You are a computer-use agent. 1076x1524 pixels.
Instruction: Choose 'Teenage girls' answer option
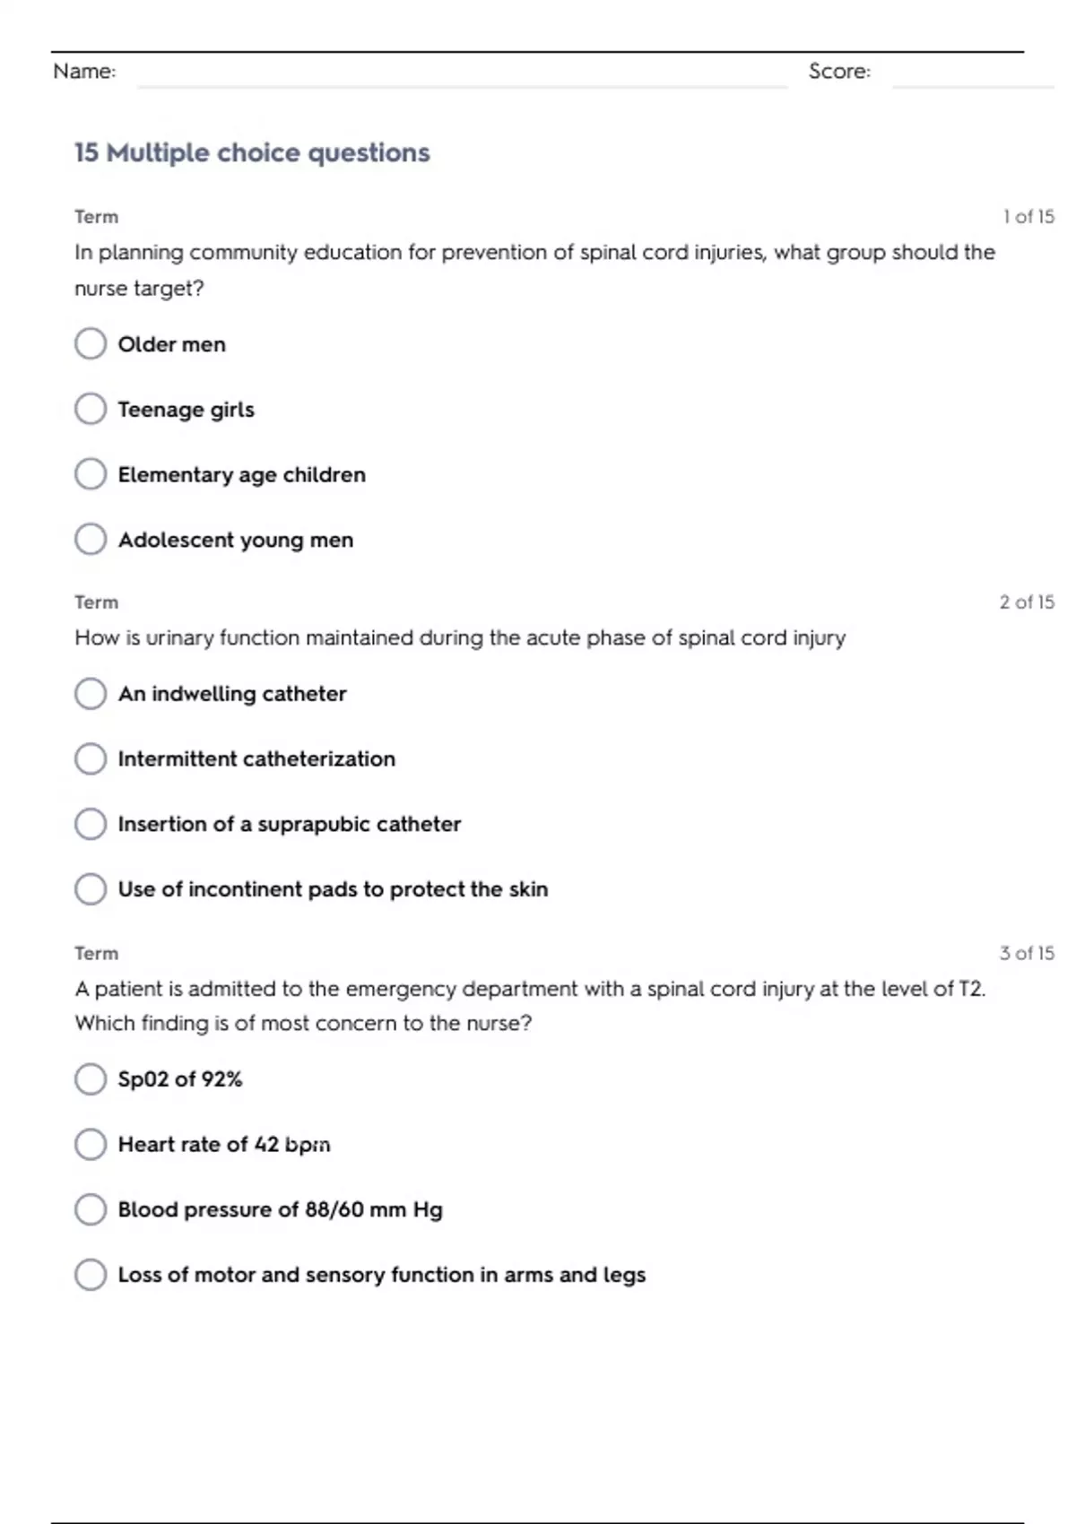91,409
